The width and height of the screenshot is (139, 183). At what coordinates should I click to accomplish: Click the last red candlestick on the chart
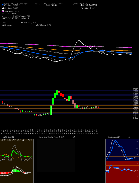click(x=99, y=108)
